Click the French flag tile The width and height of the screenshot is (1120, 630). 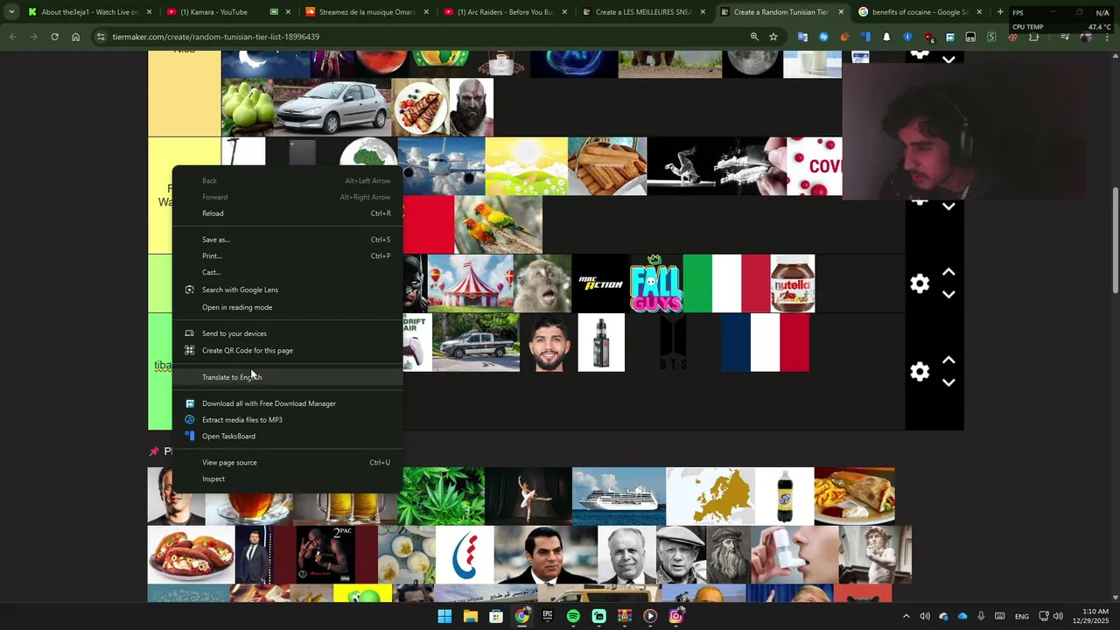[765, 342]
